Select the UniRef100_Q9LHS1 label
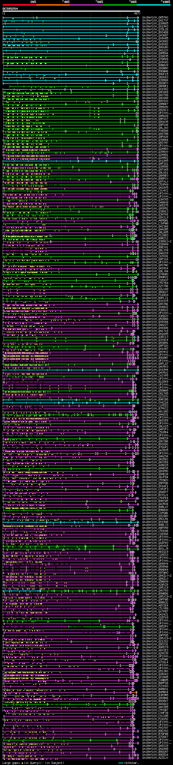This screenshot has width=173, height=765. (x=155, y=173)
